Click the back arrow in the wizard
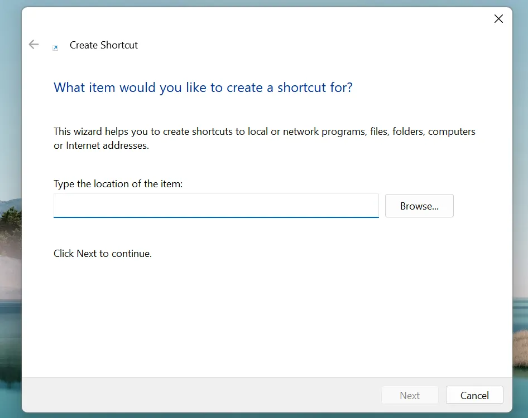The width and height of the screenshot is (528, 418). pos(33,45)
